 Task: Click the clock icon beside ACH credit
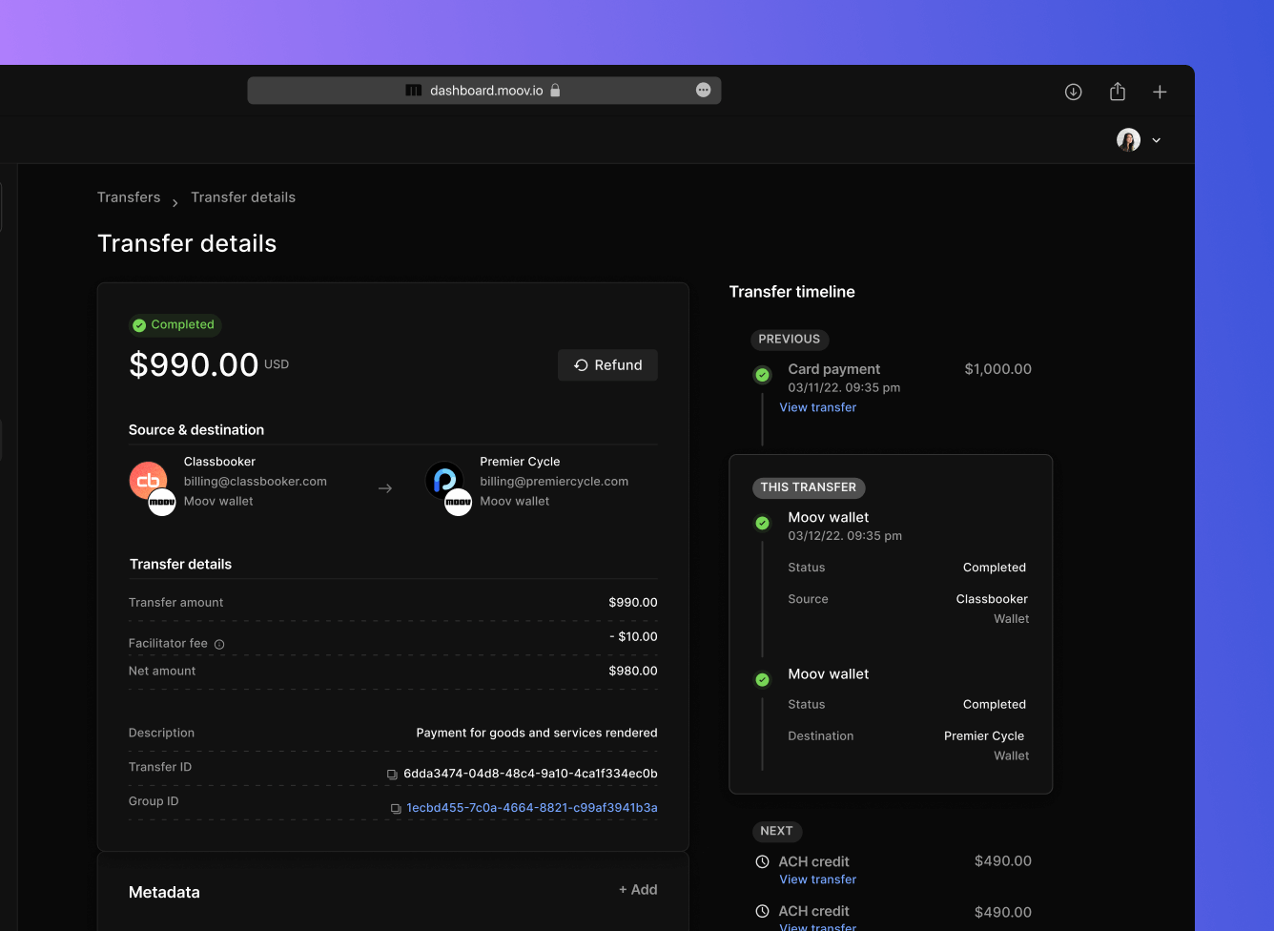tap(762, 861)
